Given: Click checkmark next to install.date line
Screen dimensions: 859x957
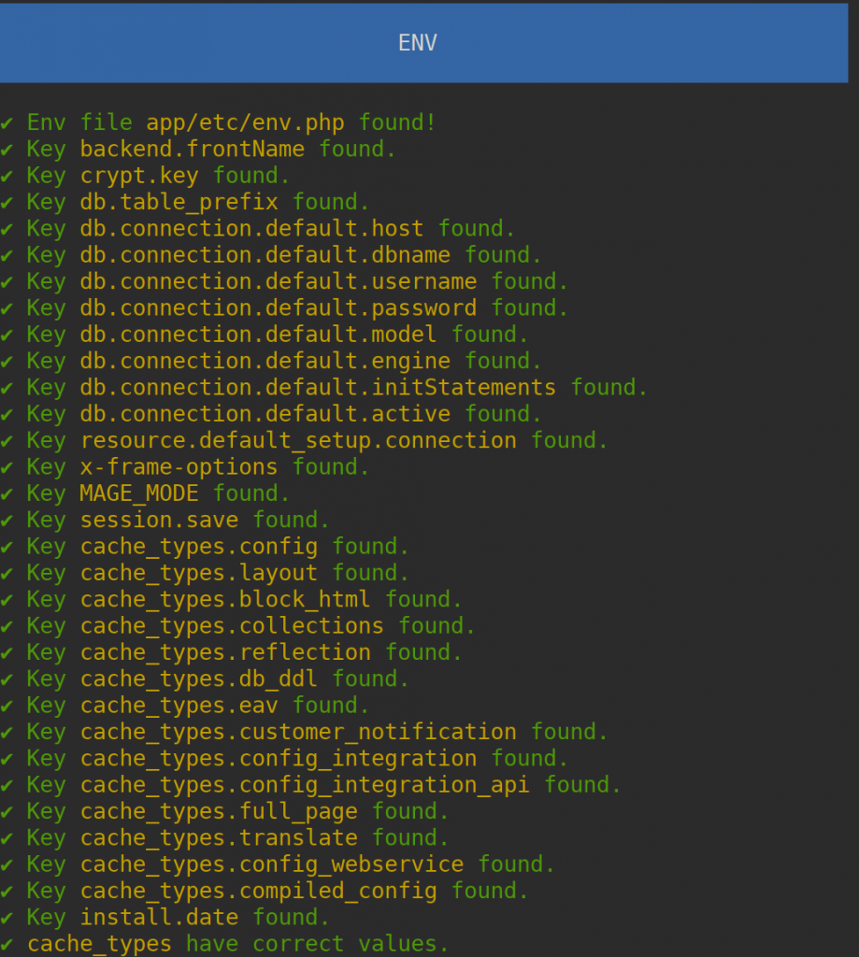Looking at the screenshot, I should click(x=7, y=918).
